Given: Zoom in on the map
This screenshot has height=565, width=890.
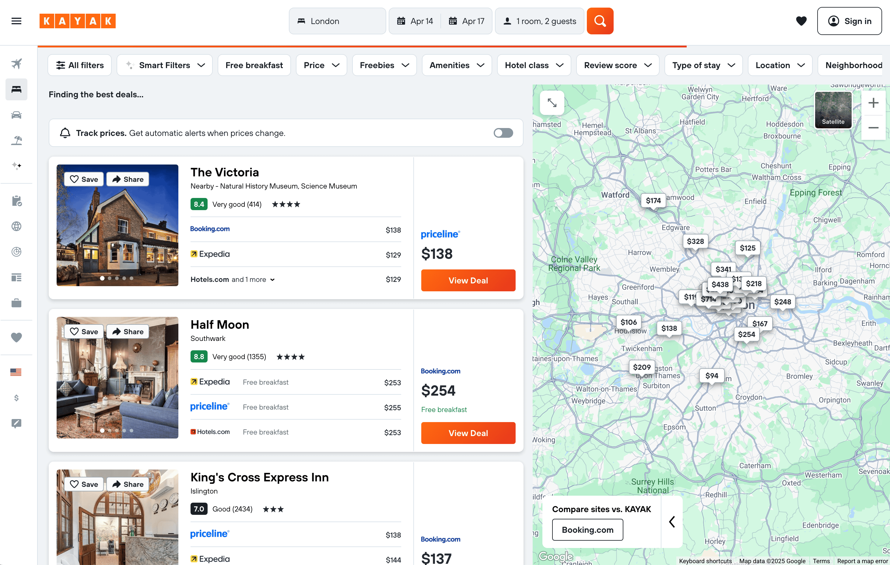Looking at the screenshot, I should click(873, 103).
